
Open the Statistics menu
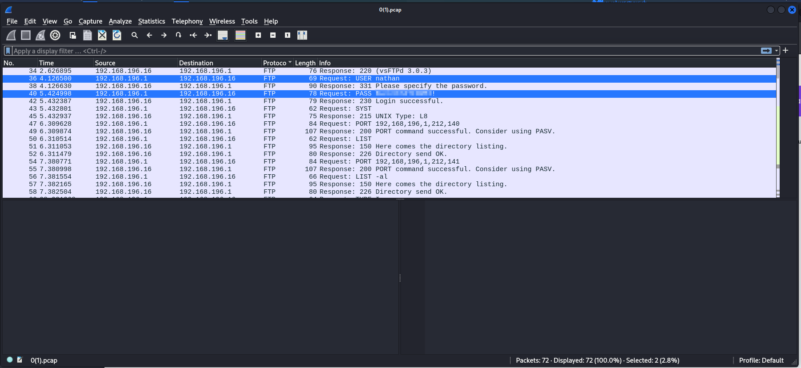151,21
